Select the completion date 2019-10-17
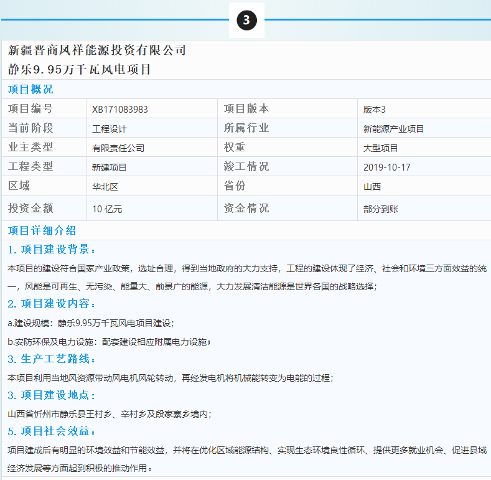The height and width of the screenshot is (480, 491). click(x=386, y=167)
